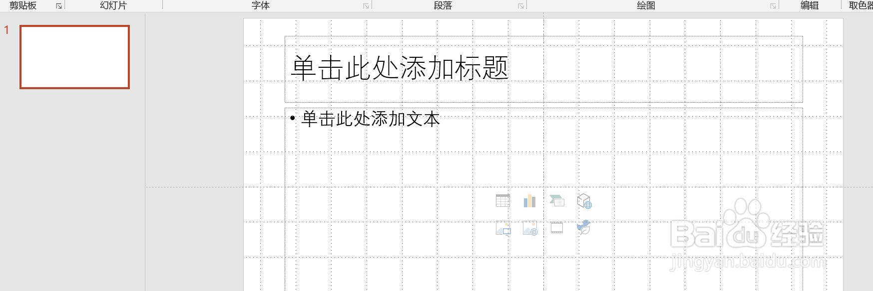Click the 取色器 group label
Image resolution: width=873 pixels, height=291 pixels.
pos(861,5)
